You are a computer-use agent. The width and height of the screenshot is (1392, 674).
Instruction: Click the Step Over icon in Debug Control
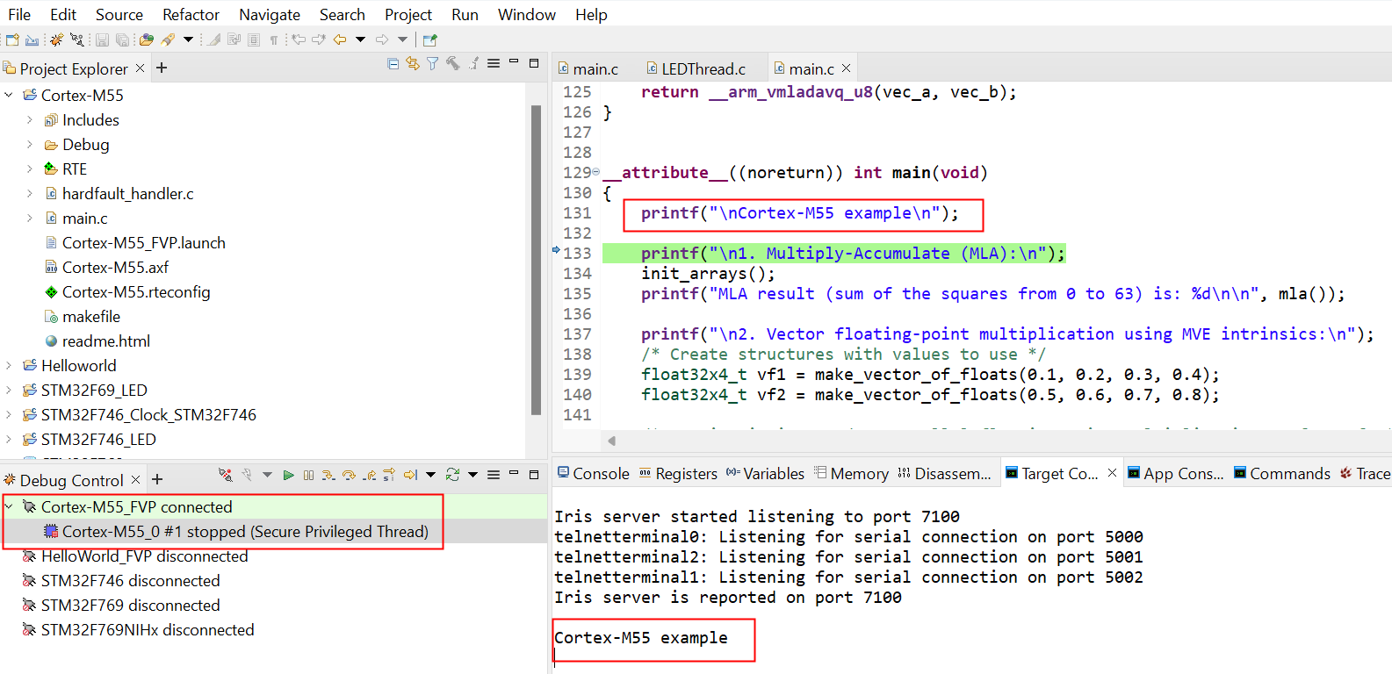[349, 476]
